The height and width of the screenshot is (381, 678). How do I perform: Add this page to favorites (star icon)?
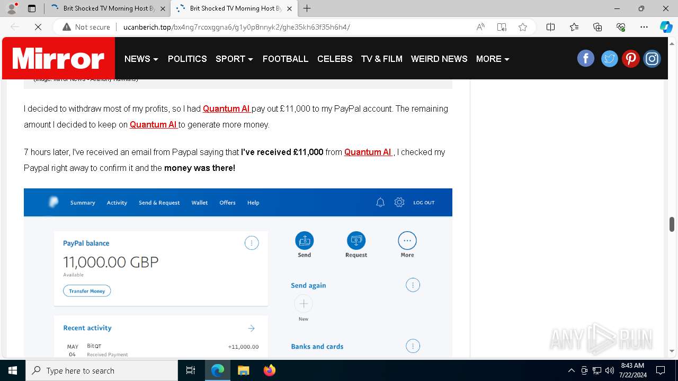(x=523, y=27)
